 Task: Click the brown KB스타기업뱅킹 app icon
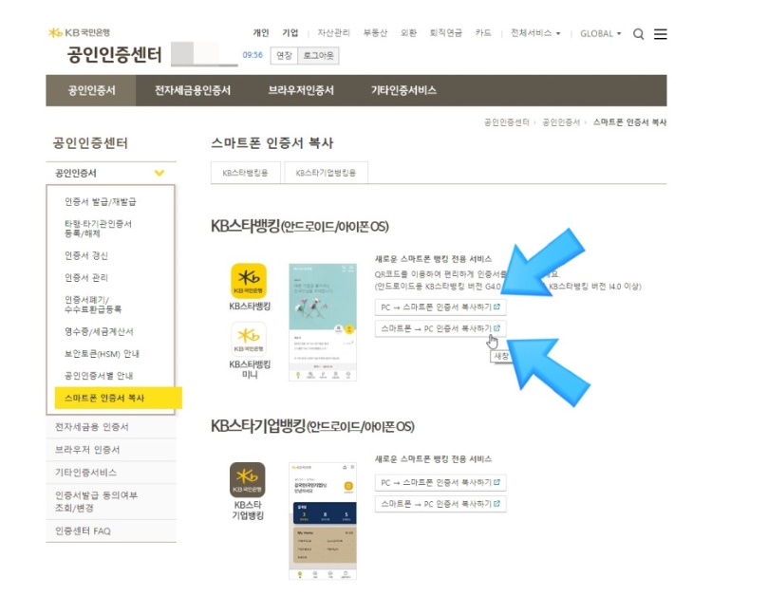(x=248, y=479)
